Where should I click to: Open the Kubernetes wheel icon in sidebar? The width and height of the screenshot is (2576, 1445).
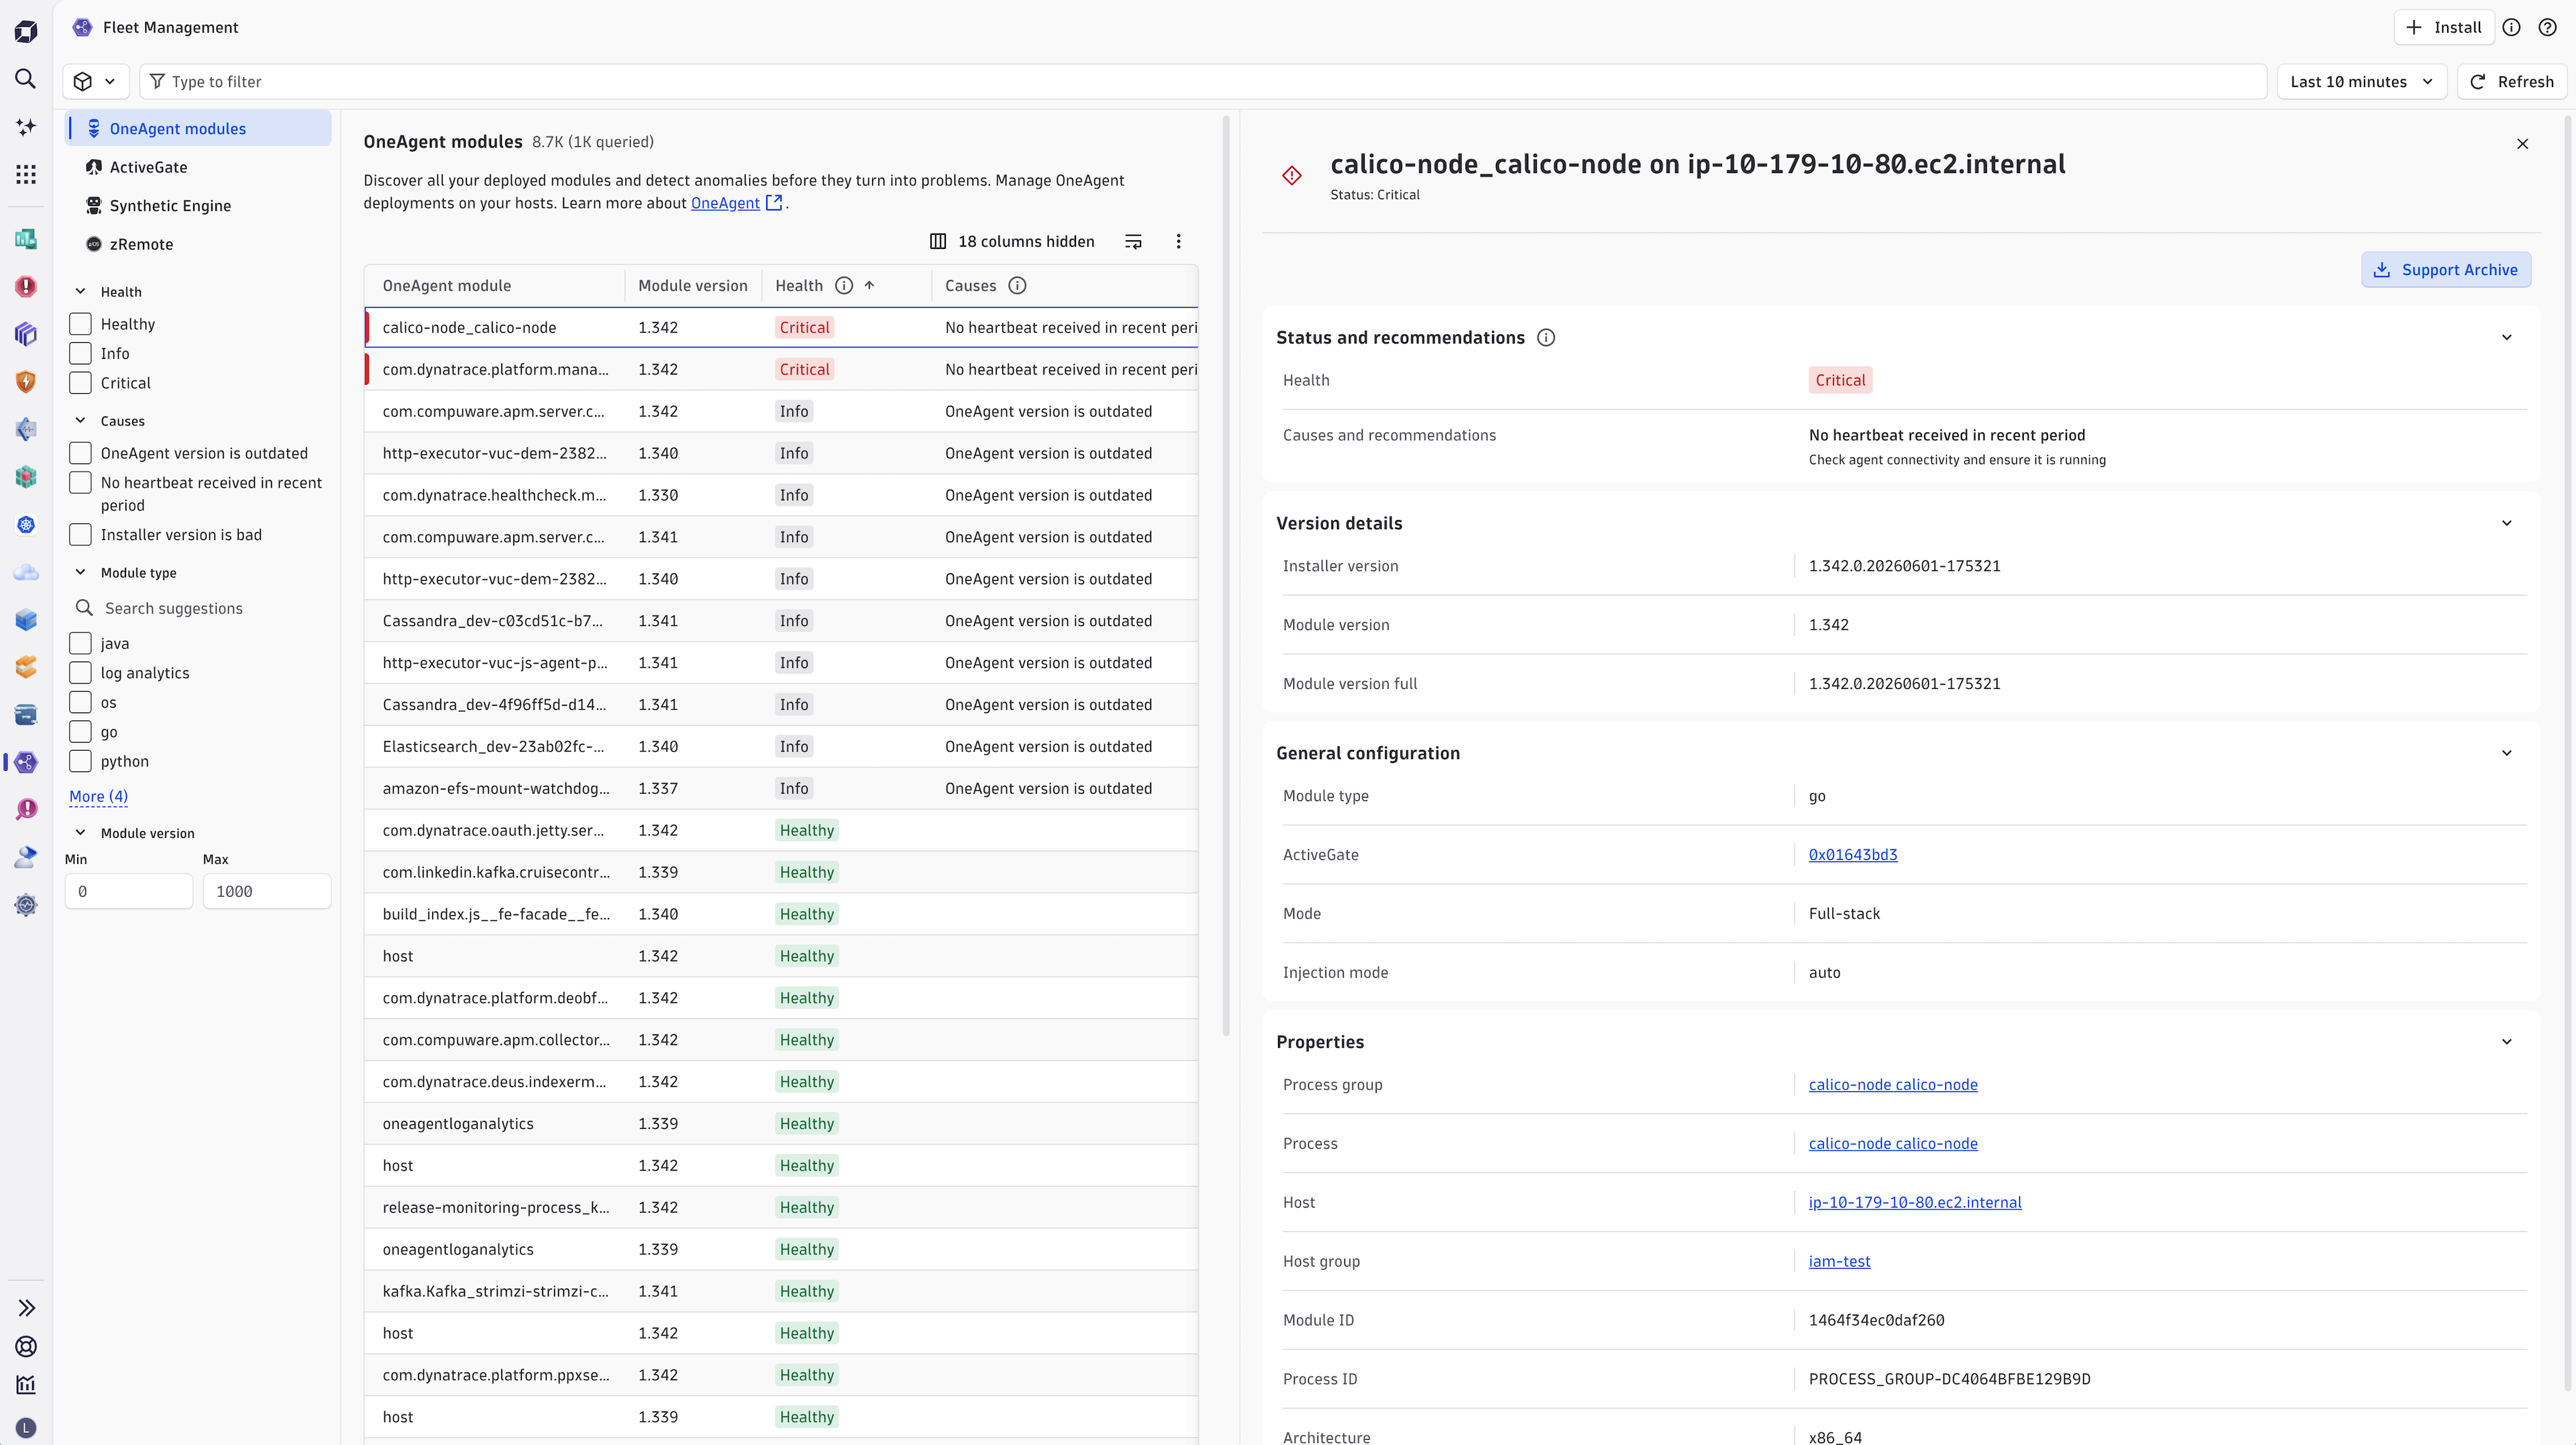click(x=26, y=525)
